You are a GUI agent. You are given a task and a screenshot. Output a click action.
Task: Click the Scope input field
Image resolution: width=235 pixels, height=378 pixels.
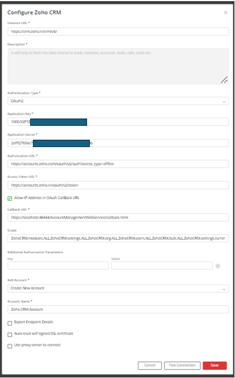click(118, 238)
